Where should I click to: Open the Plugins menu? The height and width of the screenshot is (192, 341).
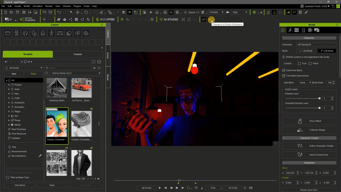tap(77, 6)
